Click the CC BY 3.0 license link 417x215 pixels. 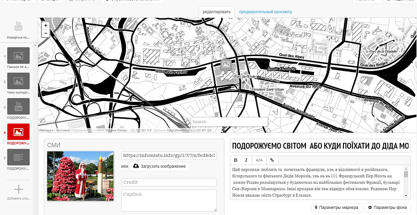(144, 130)
